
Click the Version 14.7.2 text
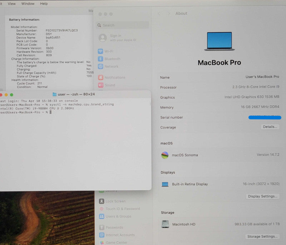click(x=268, y=155)
